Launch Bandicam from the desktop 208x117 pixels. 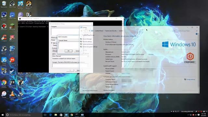click(x=4, y=27)
